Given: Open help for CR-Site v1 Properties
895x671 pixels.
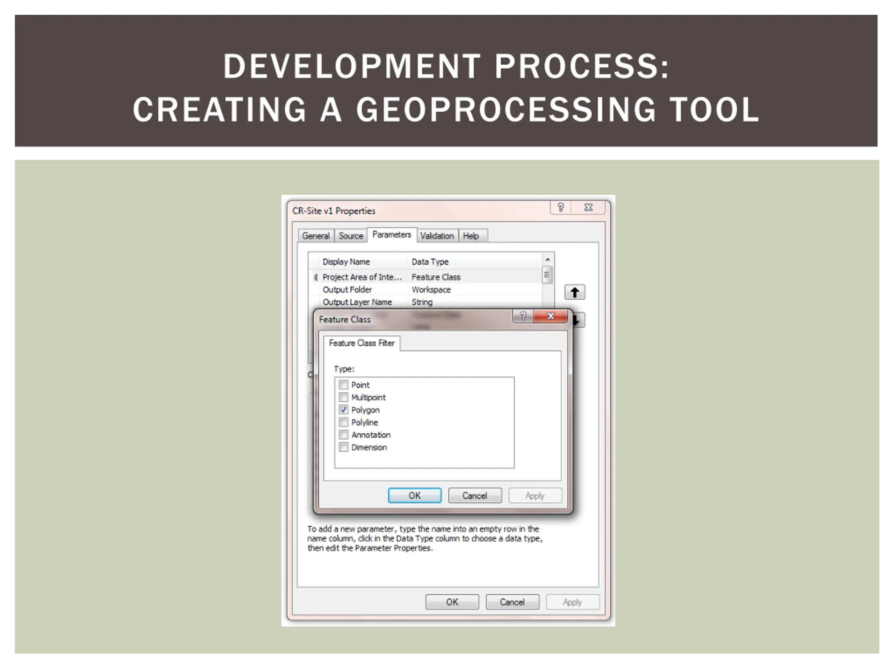Looking at the screenshot, I should click(x=561, y=208).
